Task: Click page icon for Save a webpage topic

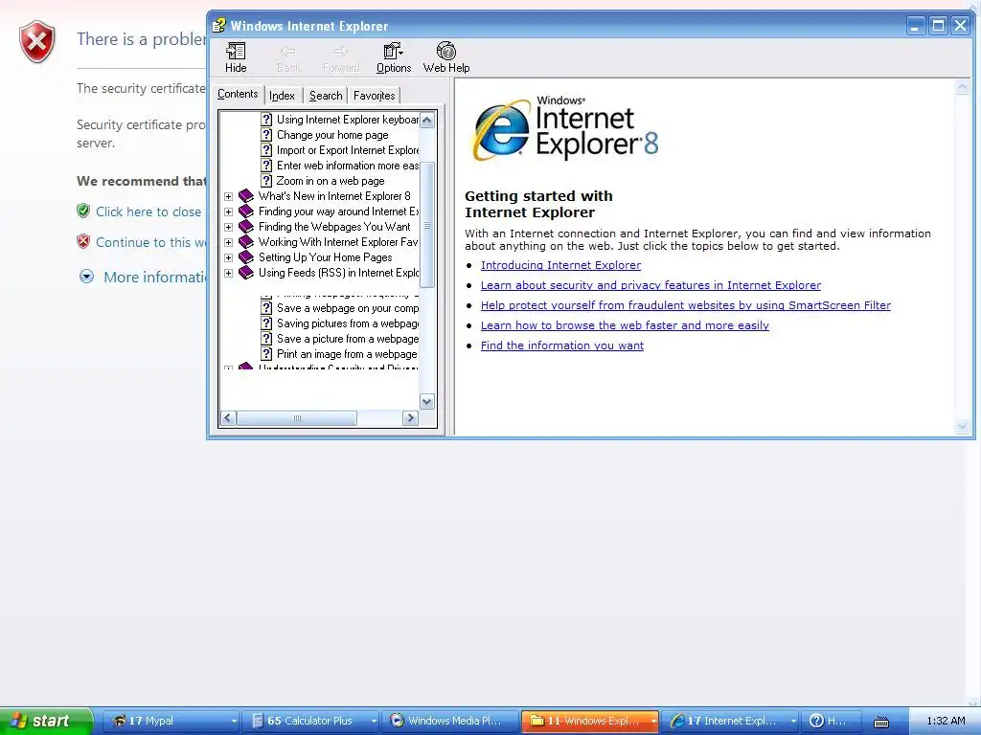Action: [266, 308]
